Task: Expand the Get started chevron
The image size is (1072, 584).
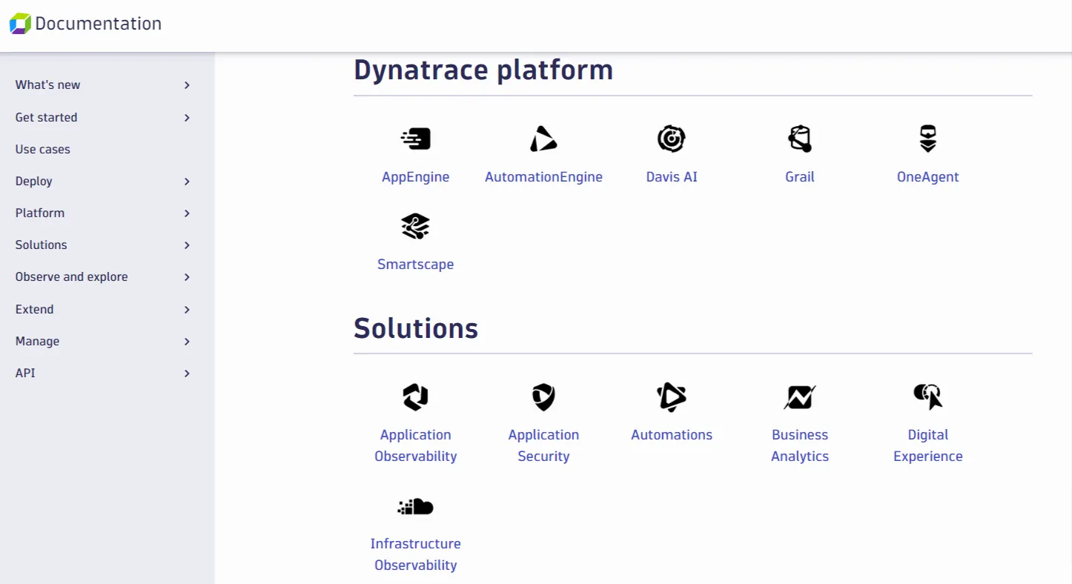Action: coord(187,118)
